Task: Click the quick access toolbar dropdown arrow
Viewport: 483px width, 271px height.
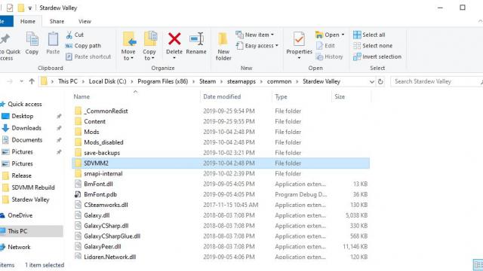Action: (x=30, y=8)
